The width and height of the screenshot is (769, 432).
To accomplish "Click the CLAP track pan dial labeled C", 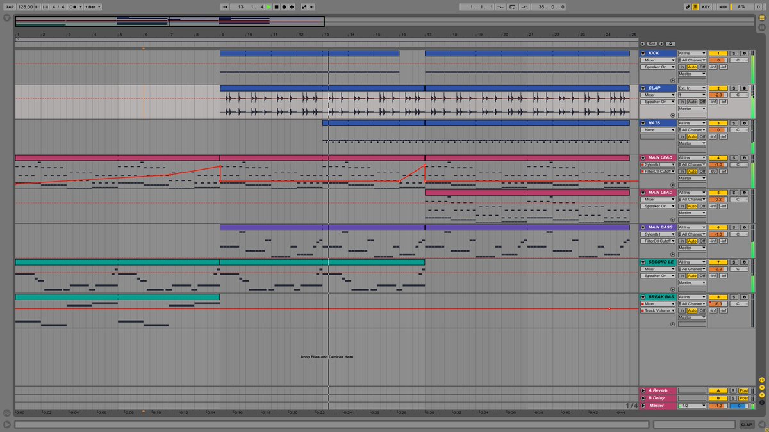I will [x=738, y=94].
